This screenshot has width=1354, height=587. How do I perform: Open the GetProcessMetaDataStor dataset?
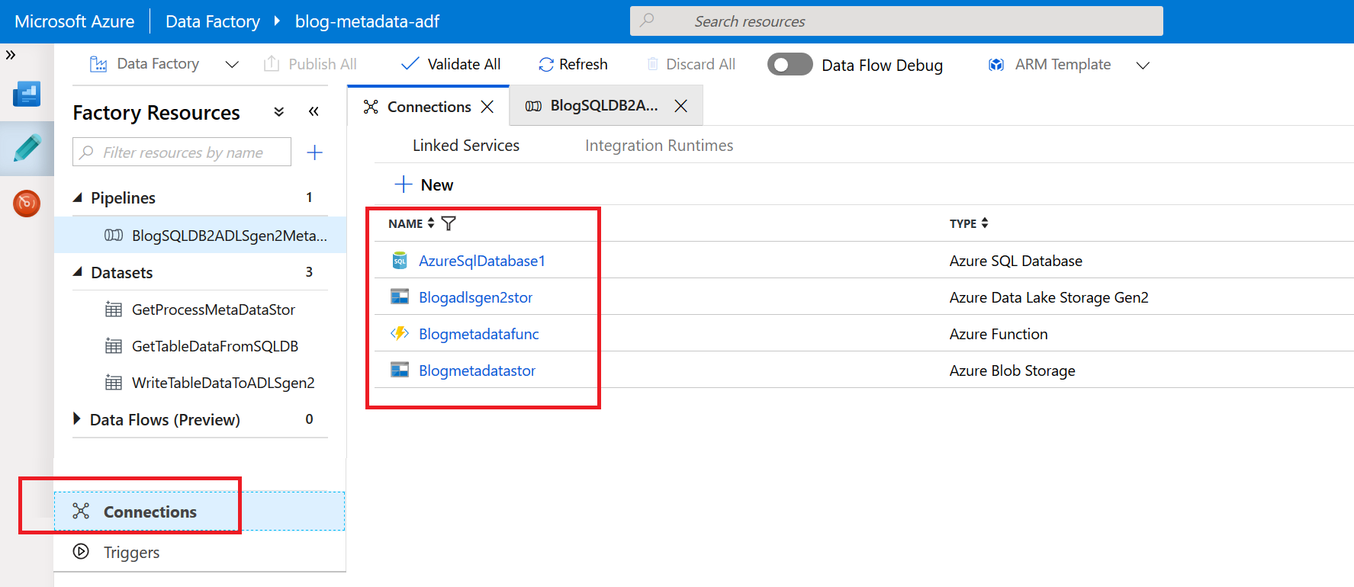(214, 310)
